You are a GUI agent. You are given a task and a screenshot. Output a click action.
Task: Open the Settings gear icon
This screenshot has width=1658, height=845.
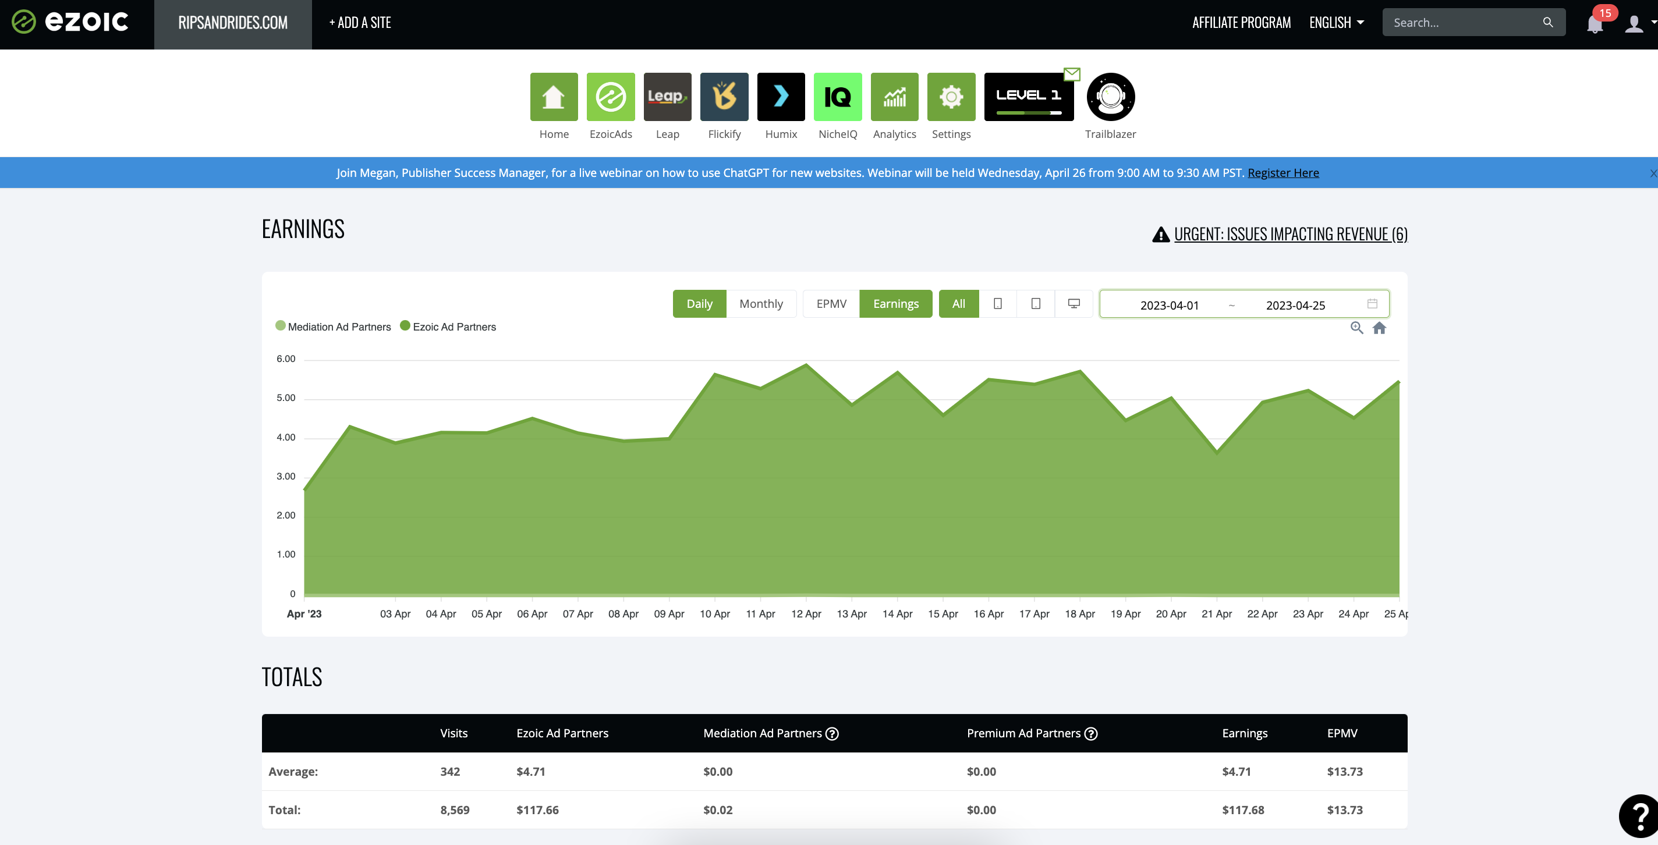tap(951, 97)
